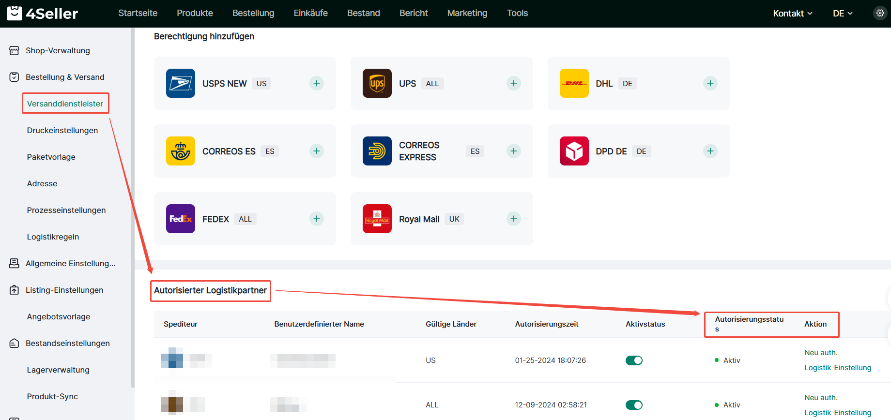Add UPS carrier with plus icon
Screen dimensions: 891x420
coord(513,83)
